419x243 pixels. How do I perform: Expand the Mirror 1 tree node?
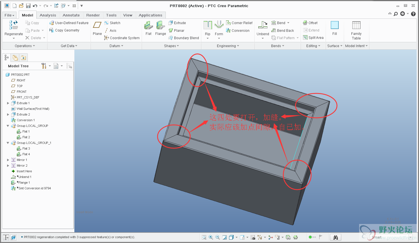[x=8, y=160]
